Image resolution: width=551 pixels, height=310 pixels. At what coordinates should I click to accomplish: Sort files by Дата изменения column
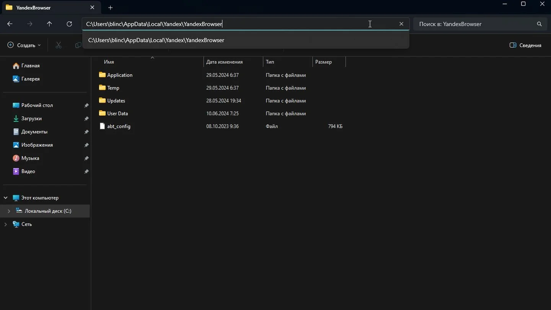click(x=225, y=62)
